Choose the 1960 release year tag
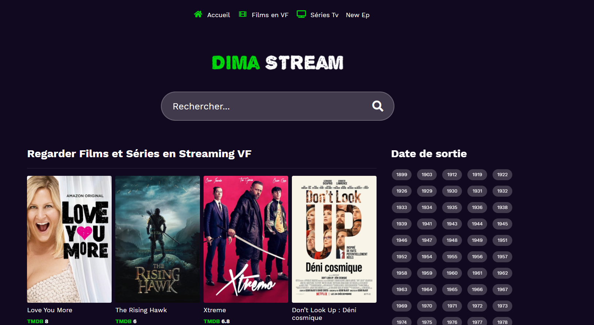The width and height of the screenshot is (594, 325). 452,273
